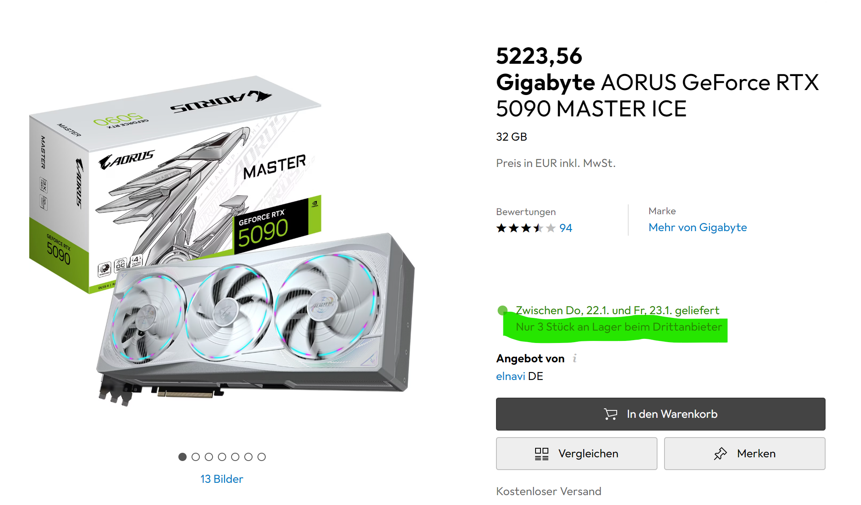Click the shopping cart icon in Warenkorb button
Screen dimensions: 861x505
coord(611,414)
